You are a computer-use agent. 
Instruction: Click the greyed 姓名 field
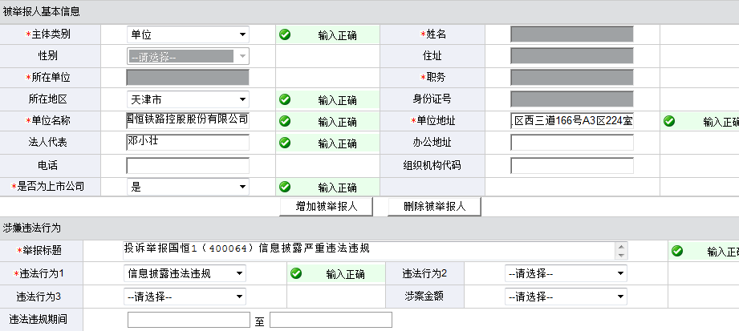[x=572, y=34]
